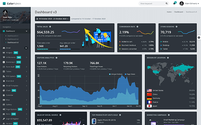Screen dimensions: 201x125
Task: Expand the Email Template submenu arrow
Action: (x=26, y=86)
